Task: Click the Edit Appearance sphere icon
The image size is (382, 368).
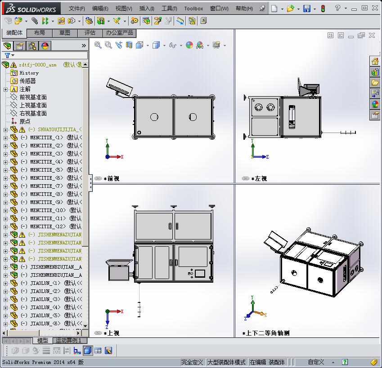Action: point(189,45)
